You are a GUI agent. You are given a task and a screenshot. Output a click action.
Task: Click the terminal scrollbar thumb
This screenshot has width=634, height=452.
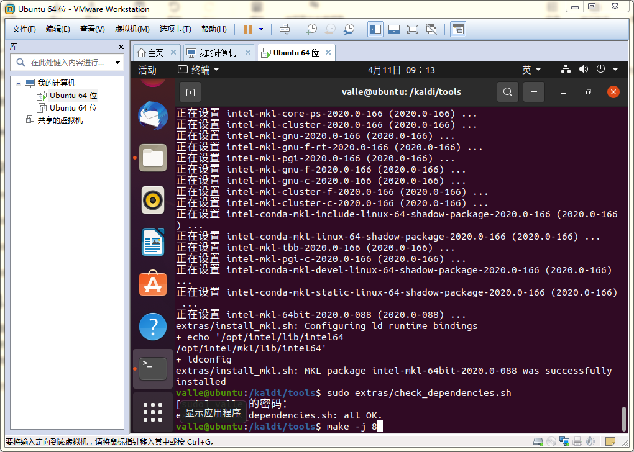[624, 419]
